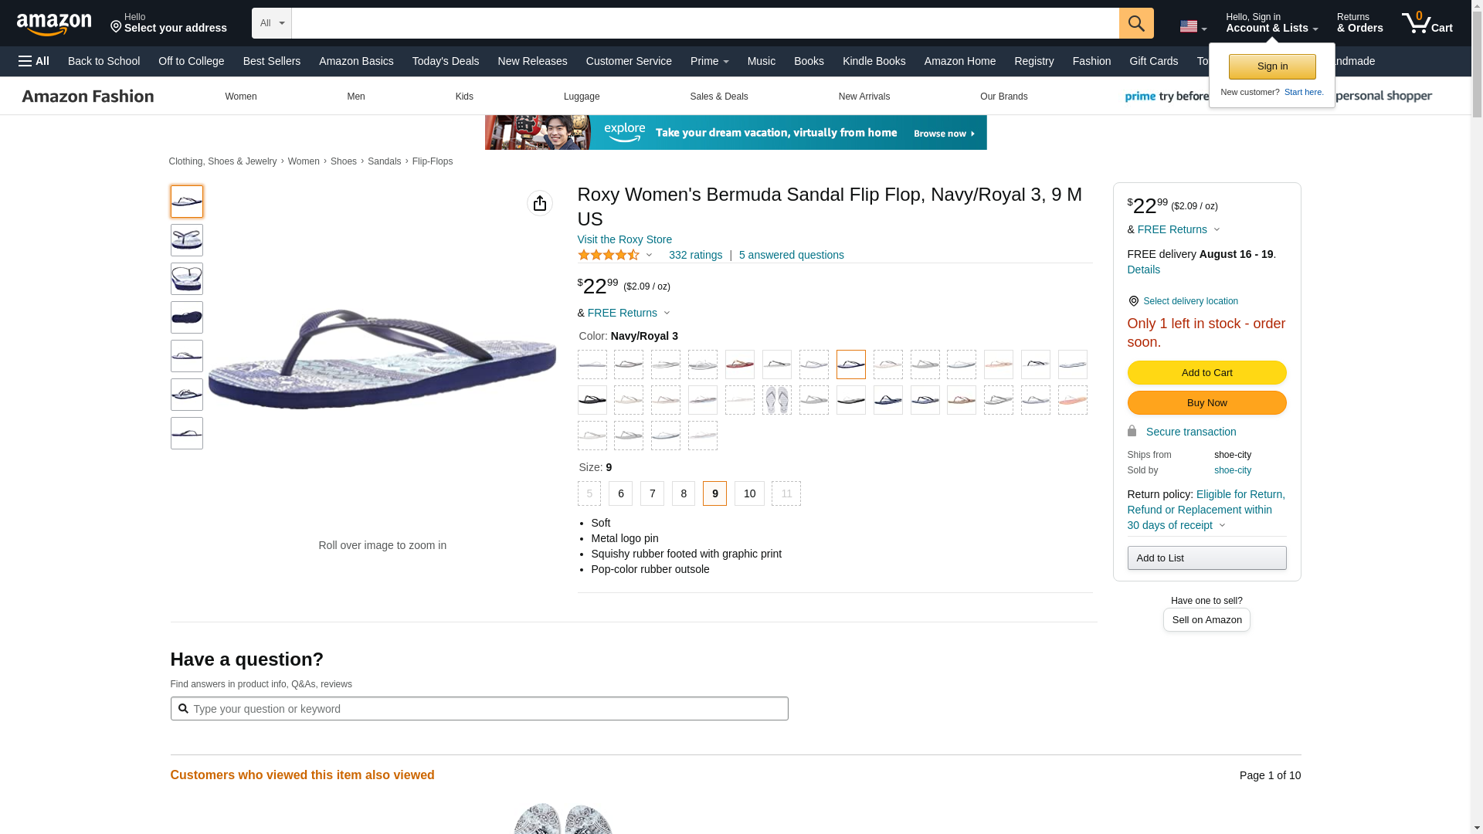Click the search magnifying glass button

1136,23
